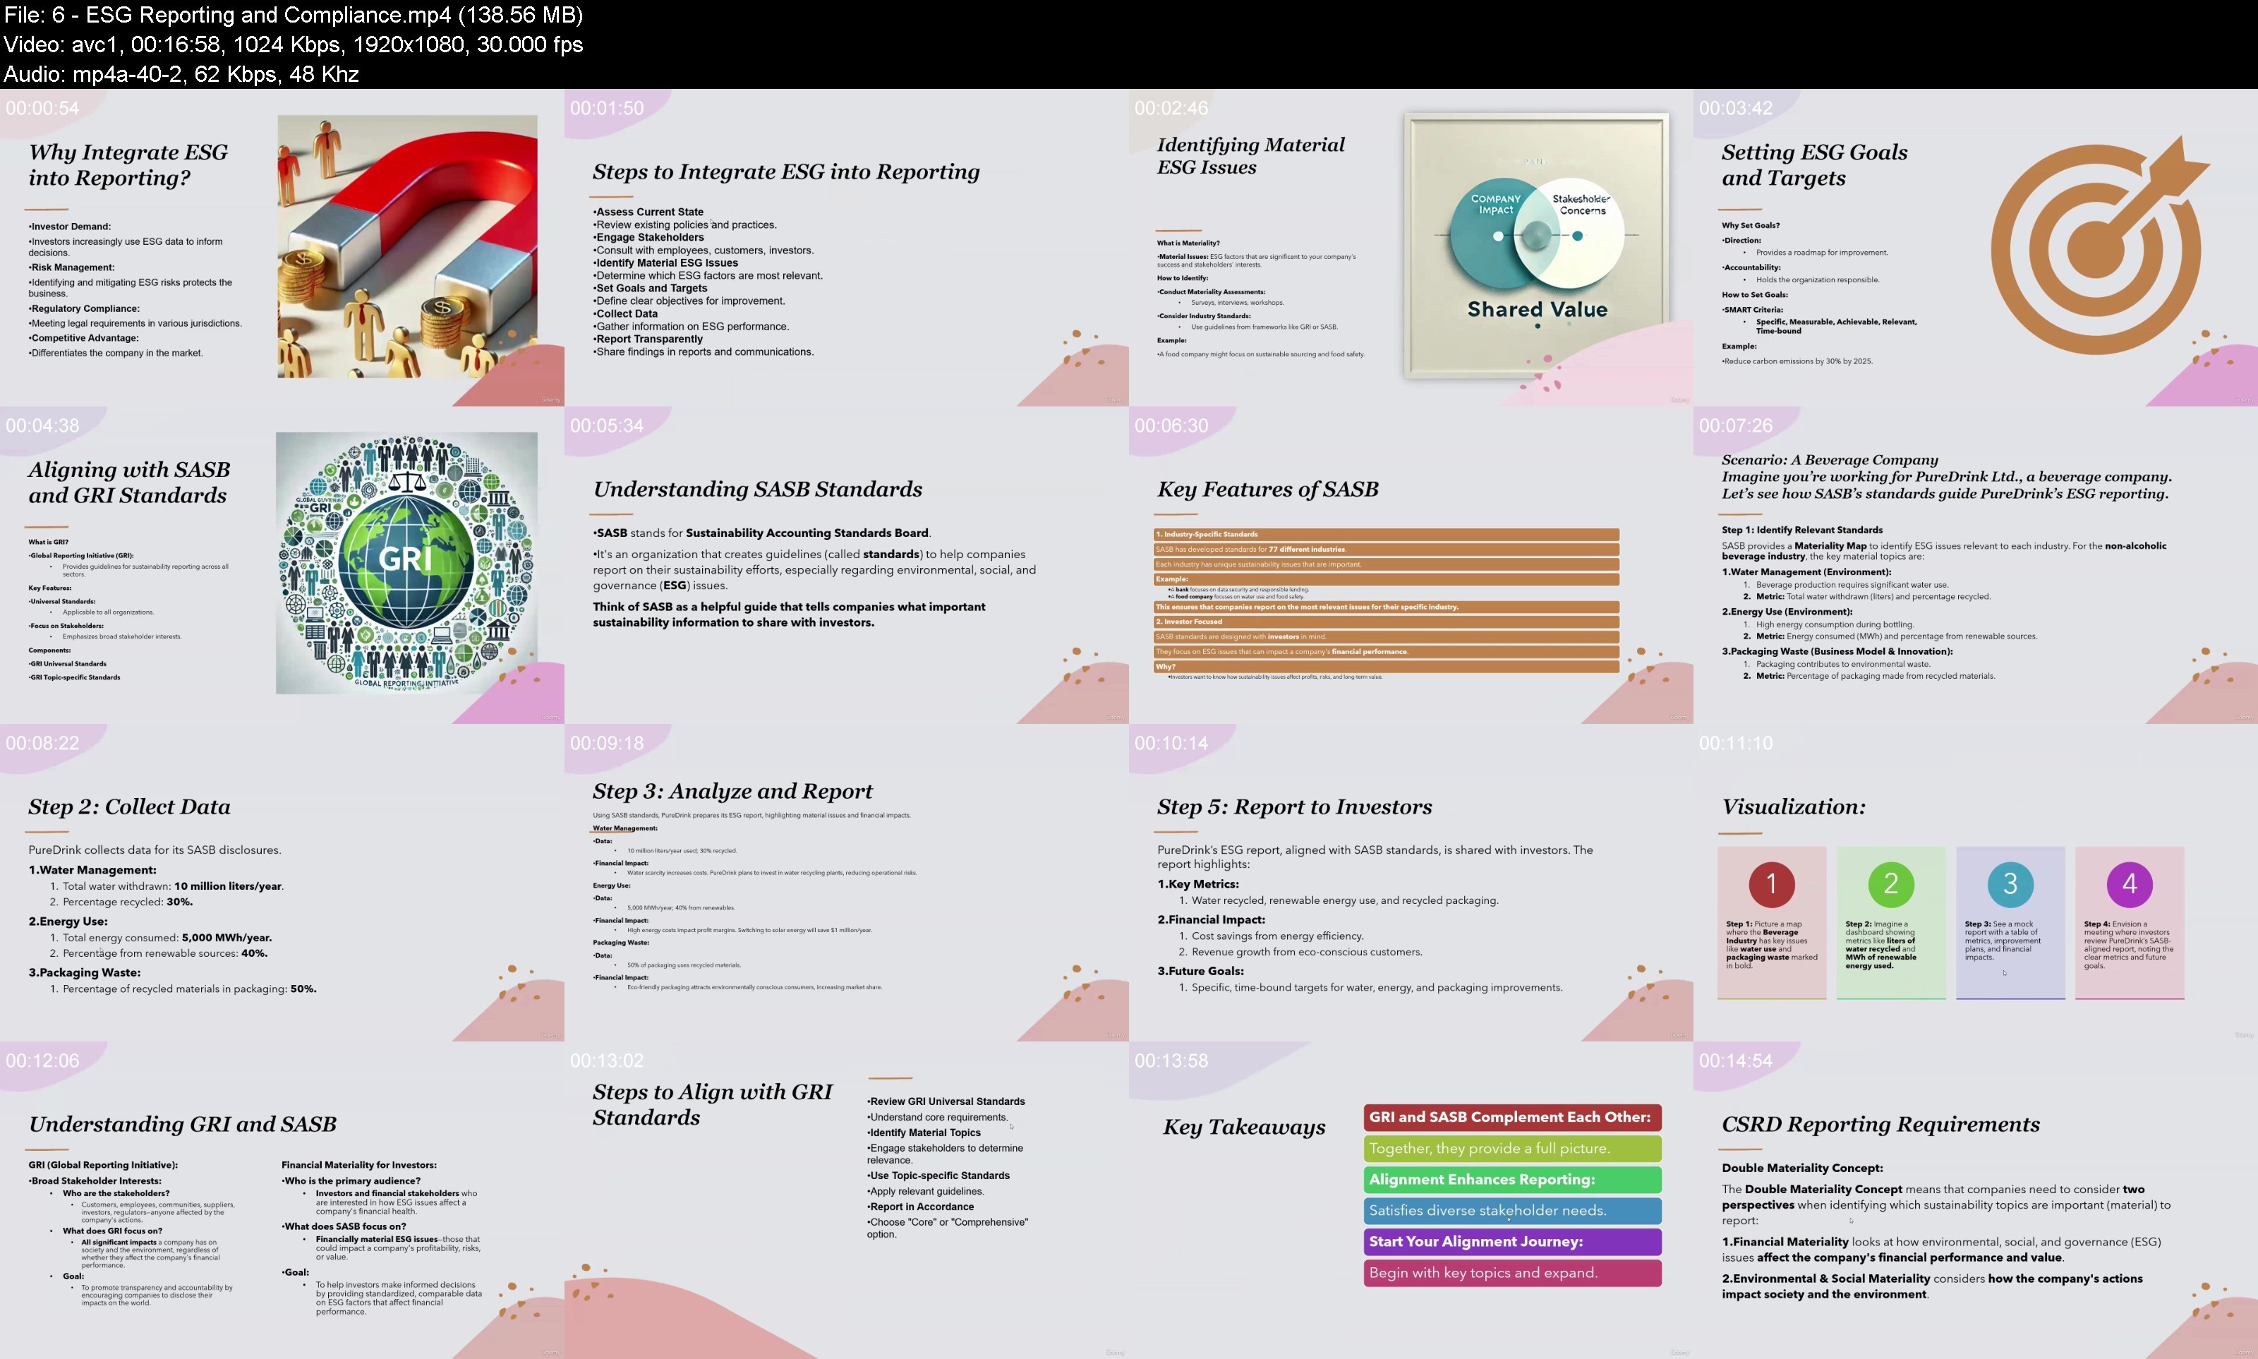Open the 'Setting ESG Goals and Targets' frame

click(x=1976, y=247)
